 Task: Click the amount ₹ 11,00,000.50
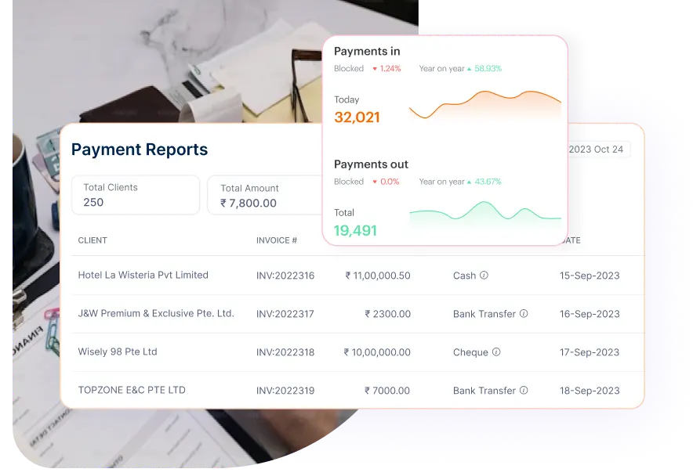point(378,276)
